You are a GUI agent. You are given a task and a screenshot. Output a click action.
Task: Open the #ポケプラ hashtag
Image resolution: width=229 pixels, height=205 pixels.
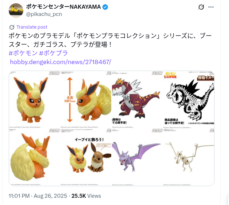click(53, 53)
